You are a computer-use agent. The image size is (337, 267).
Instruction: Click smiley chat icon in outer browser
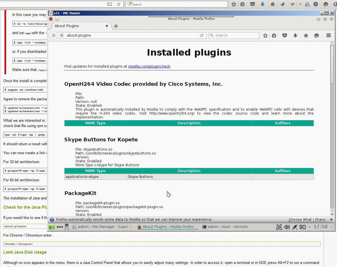[x=326, y=4]
